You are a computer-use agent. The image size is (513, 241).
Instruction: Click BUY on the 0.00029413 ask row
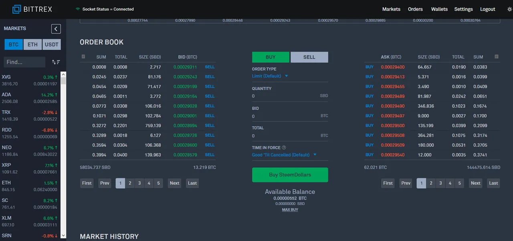coord(370,77)
